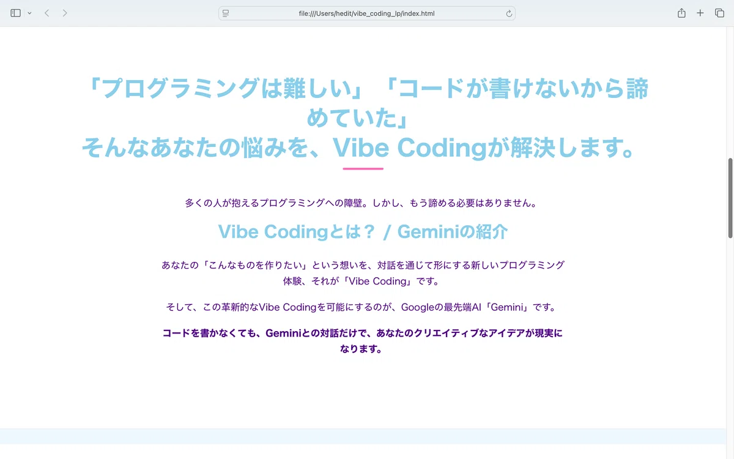Click the sentence そして、この革新的なVibe Coding
The image size is (734, 459).
[x=363, y=307]
